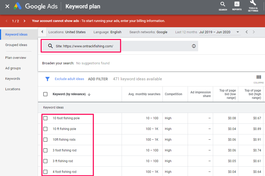The width and height of the screenshot is (265, 176).
Task: Click the No suggestions found text
Action: coord(93,63)
